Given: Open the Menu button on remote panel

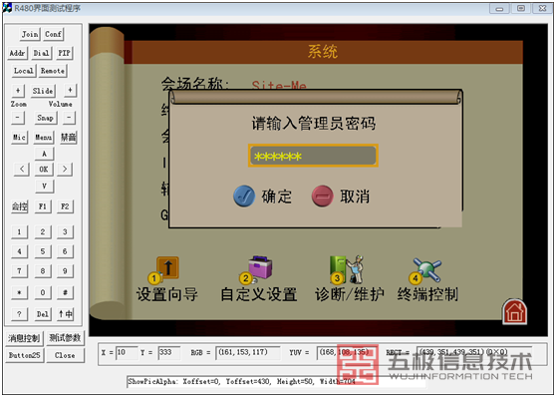Looking at the screenshot, I should (44, 137).
